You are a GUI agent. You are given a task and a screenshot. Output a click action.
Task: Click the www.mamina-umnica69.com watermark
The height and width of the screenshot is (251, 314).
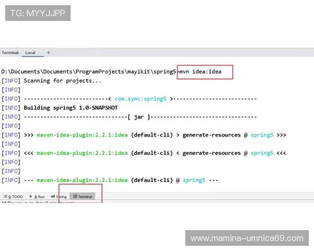[246, 238]
